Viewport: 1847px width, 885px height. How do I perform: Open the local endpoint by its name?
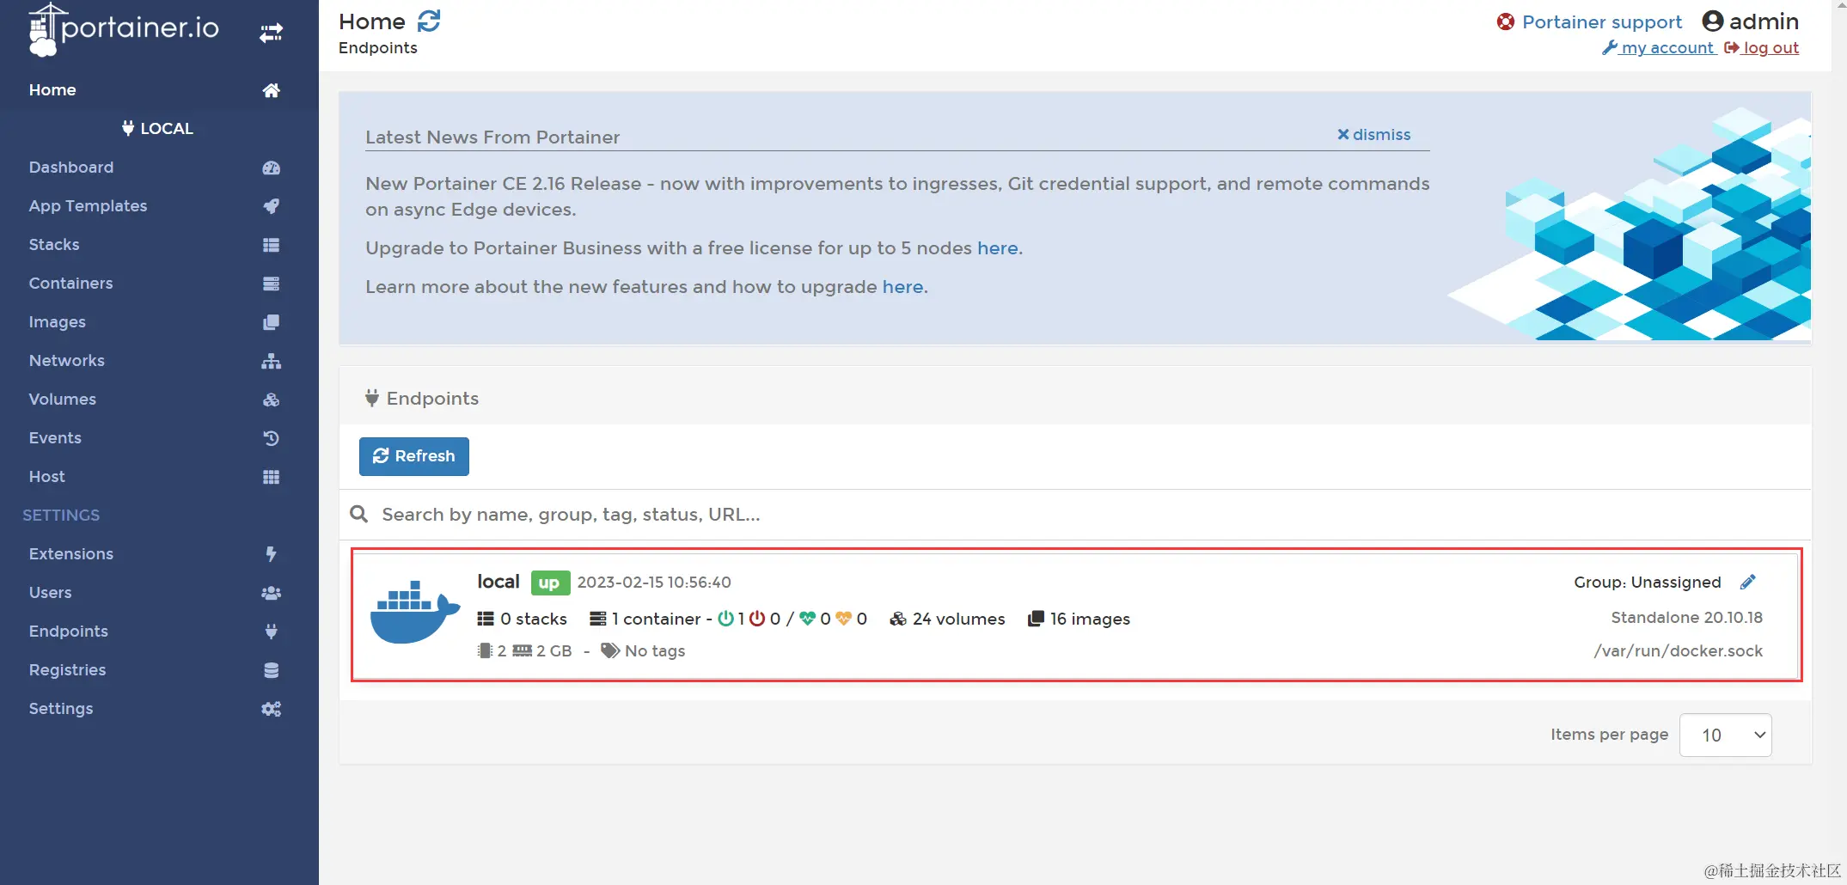[498, 582]
